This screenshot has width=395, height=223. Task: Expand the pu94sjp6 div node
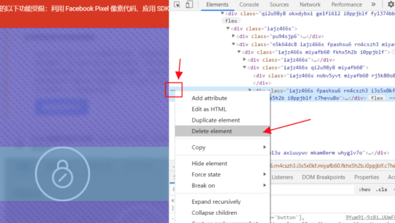pyautogui.click(x=234, y=36)
